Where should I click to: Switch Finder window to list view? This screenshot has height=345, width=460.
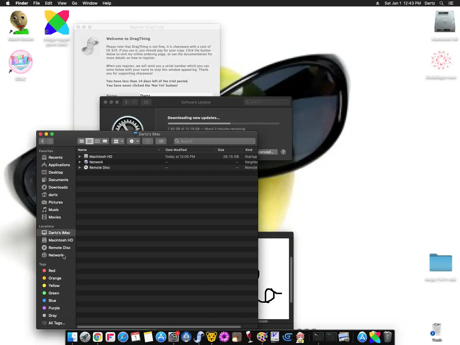pos(89,141)
